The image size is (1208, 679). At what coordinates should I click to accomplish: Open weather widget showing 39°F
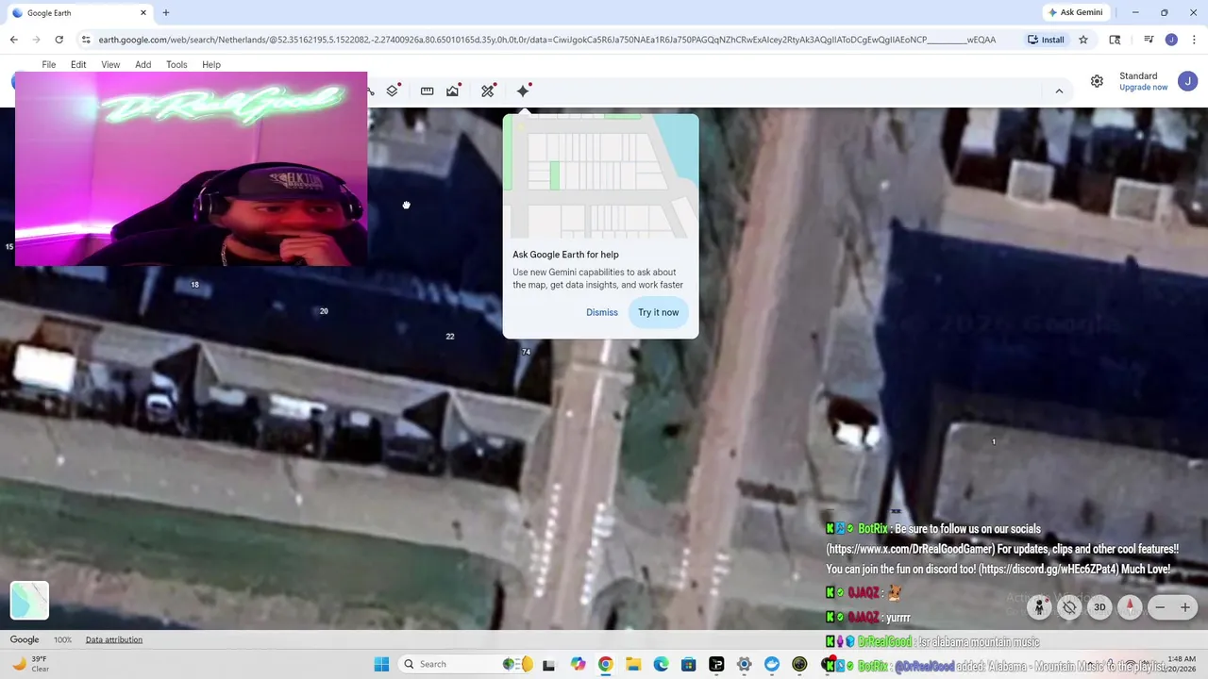(30, 664)
